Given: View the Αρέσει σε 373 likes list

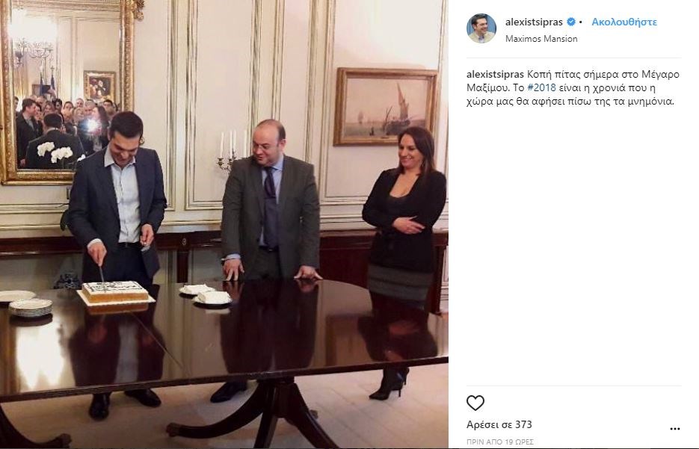Looking at the screenshot, I should pyautogui.click(x=499, y=424).
